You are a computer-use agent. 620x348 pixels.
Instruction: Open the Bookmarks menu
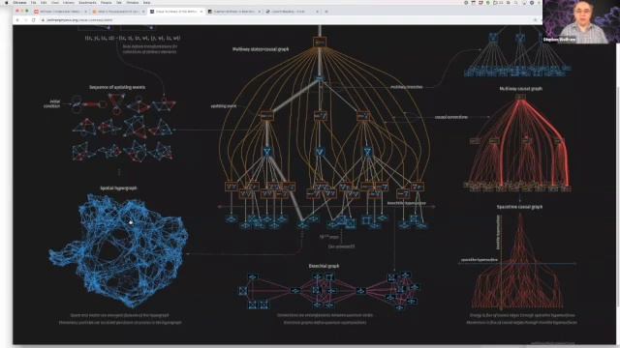click(87, 2)
